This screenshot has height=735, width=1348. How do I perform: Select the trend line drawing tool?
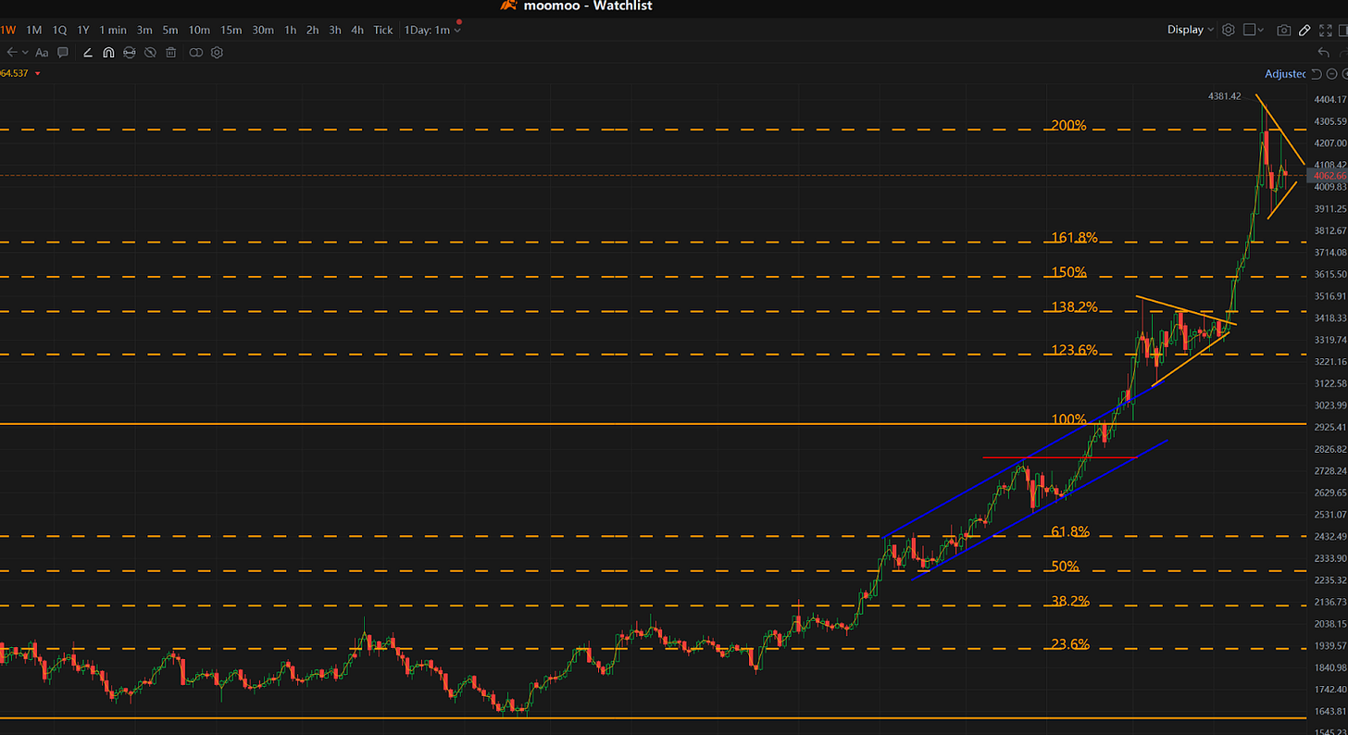tap(88, 53)
